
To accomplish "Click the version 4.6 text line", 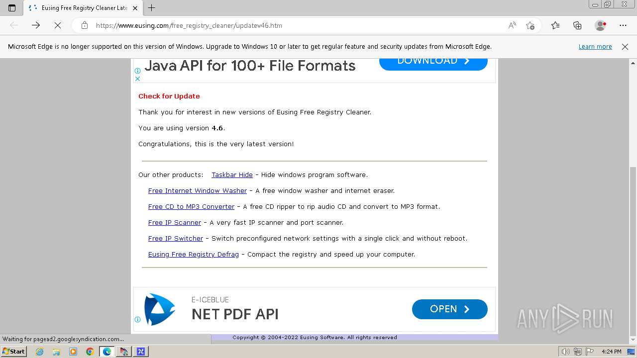I will point(182,128).
